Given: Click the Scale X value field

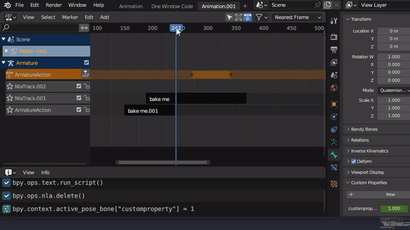Looking at the screenshot, I should tap(394, 100).
